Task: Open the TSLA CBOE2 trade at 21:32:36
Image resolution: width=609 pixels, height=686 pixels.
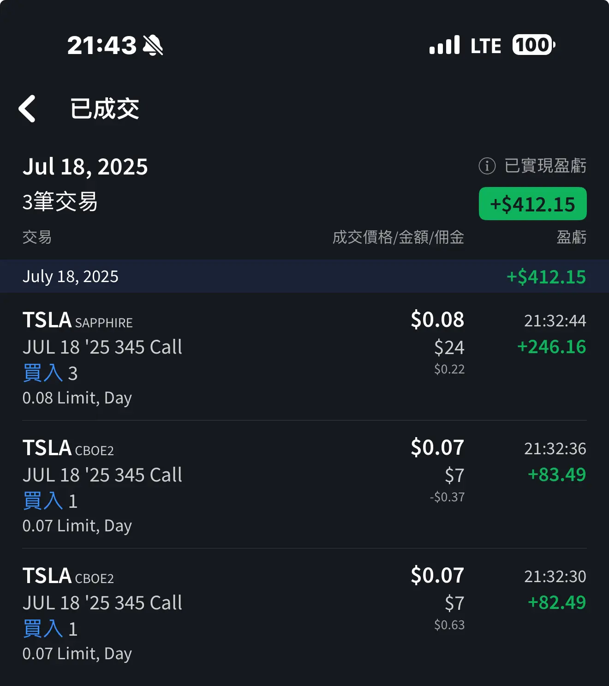Action: [304, 484]
